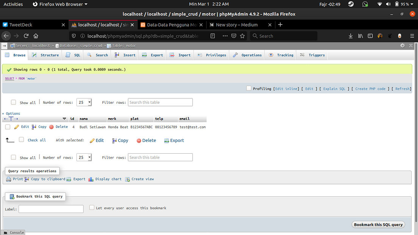Viewport: 418px width, 235px height.
Task: Click the Filter rows search field
Action: [x=160, y=102]
